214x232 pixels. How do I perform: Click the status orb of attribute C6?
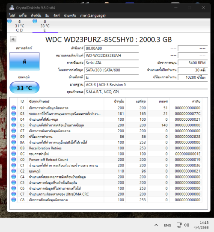[14, 188]
